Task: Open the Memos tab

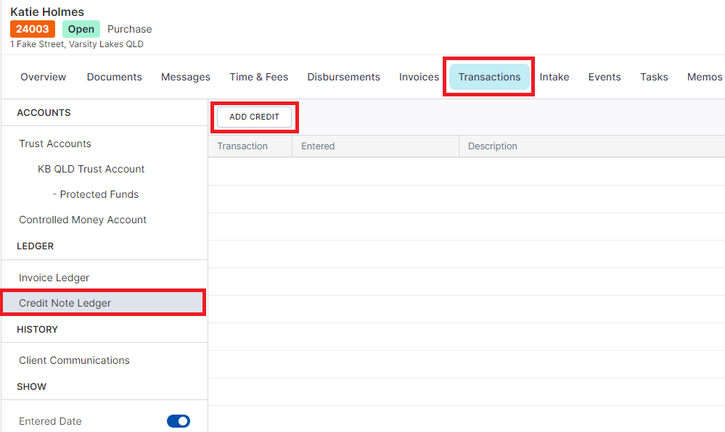Action: (704, 77)
